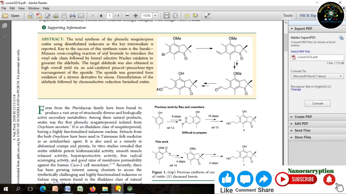Click the fit one full page icon
This screenshot has height=194, width=346.
click(x=175, y=16)
